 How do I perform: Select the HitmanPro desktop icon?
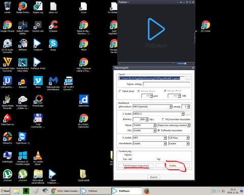point(7,138)
